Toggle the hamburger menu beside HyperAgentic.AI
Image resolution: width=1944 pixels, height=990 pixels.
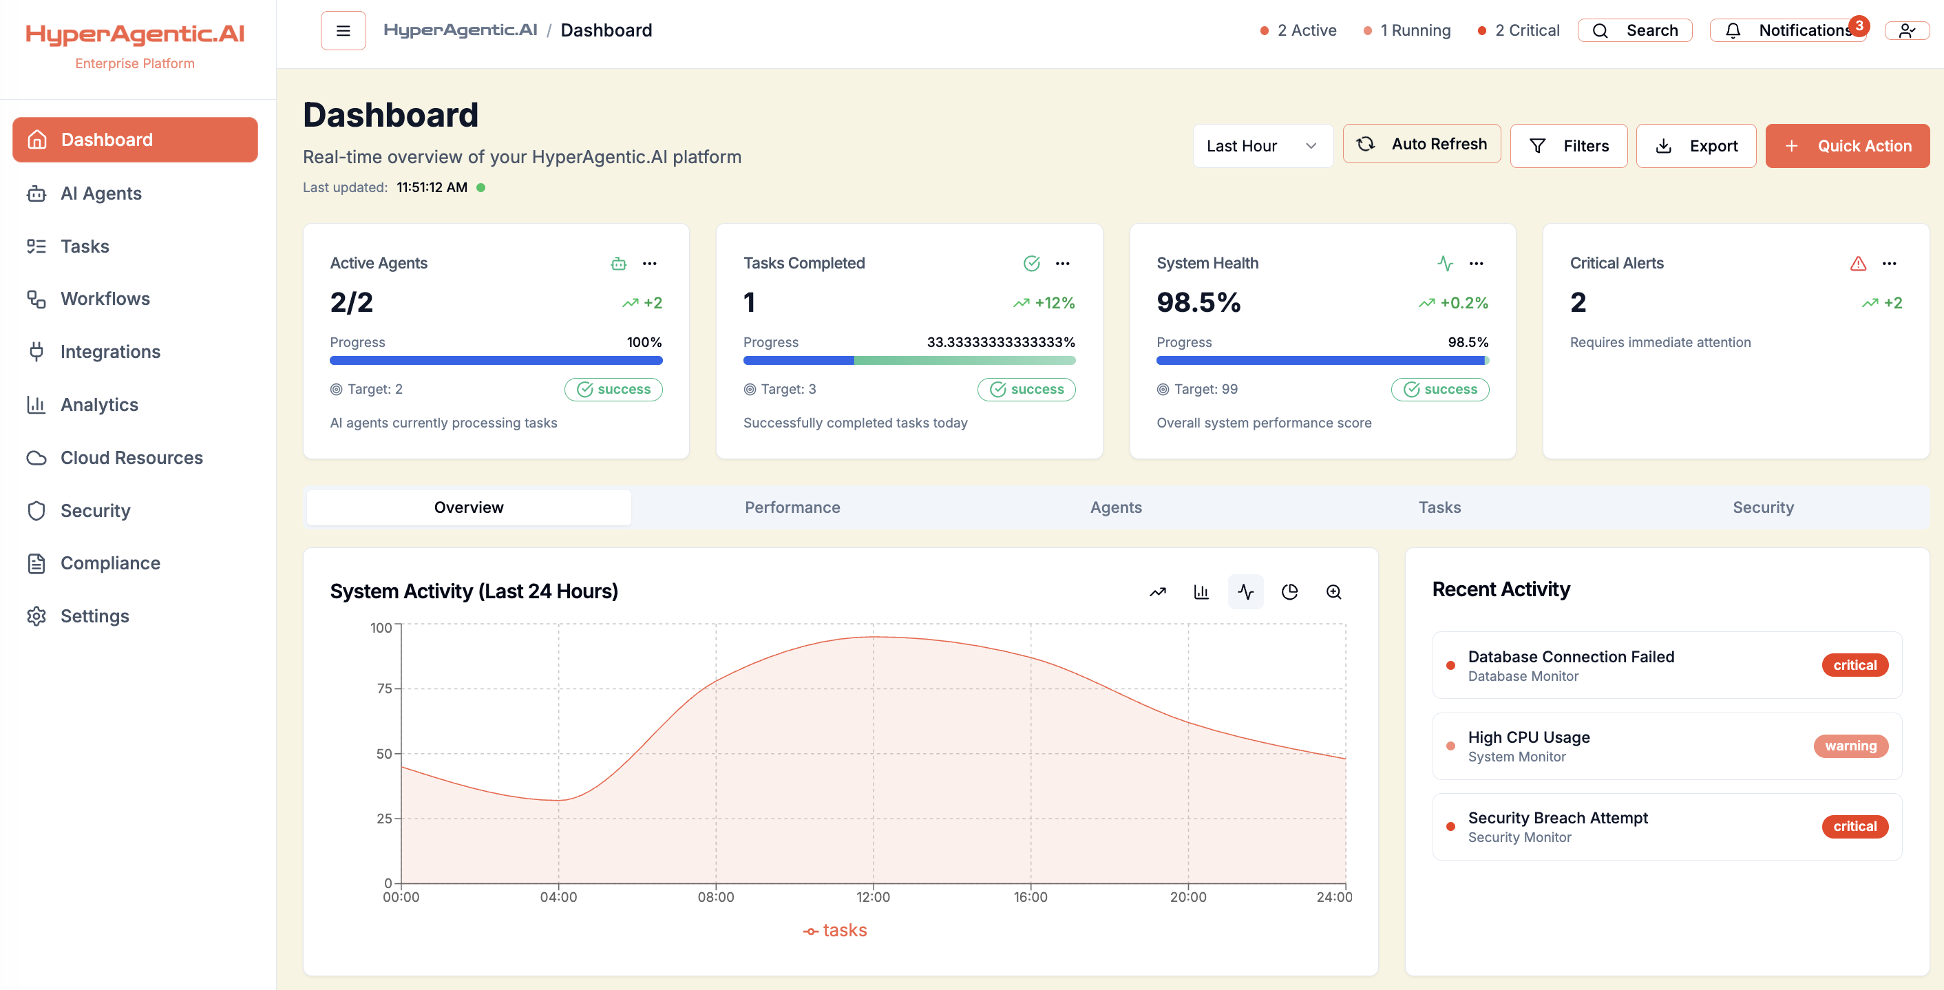(x=344, y=30)
